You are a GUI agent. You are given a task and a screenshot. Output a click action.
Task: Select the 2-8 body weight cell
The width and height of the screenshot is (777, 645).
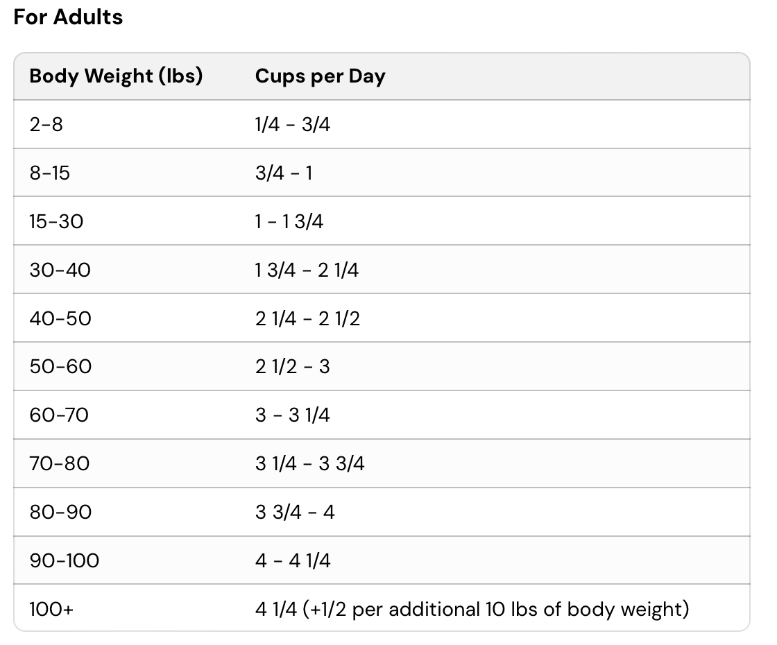(46, 125)
